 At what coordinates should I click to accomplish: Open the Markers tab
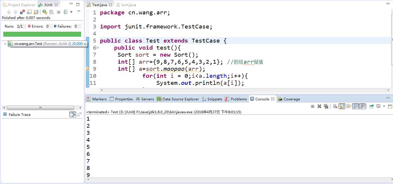(97, 99)
